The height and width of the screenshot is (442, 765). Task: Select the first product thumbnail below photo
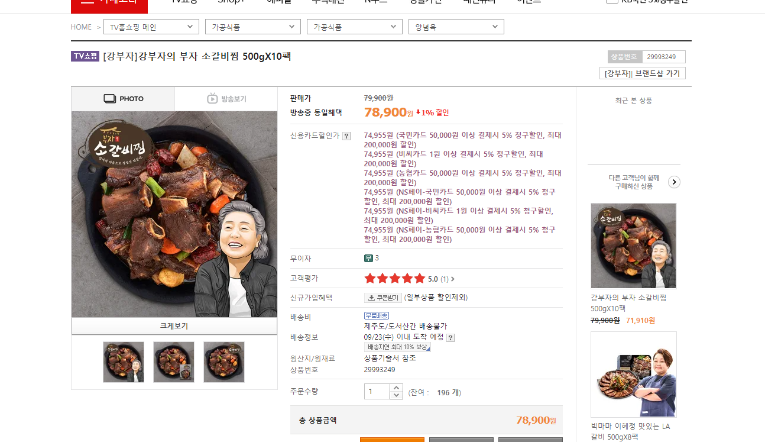(124, 362)
